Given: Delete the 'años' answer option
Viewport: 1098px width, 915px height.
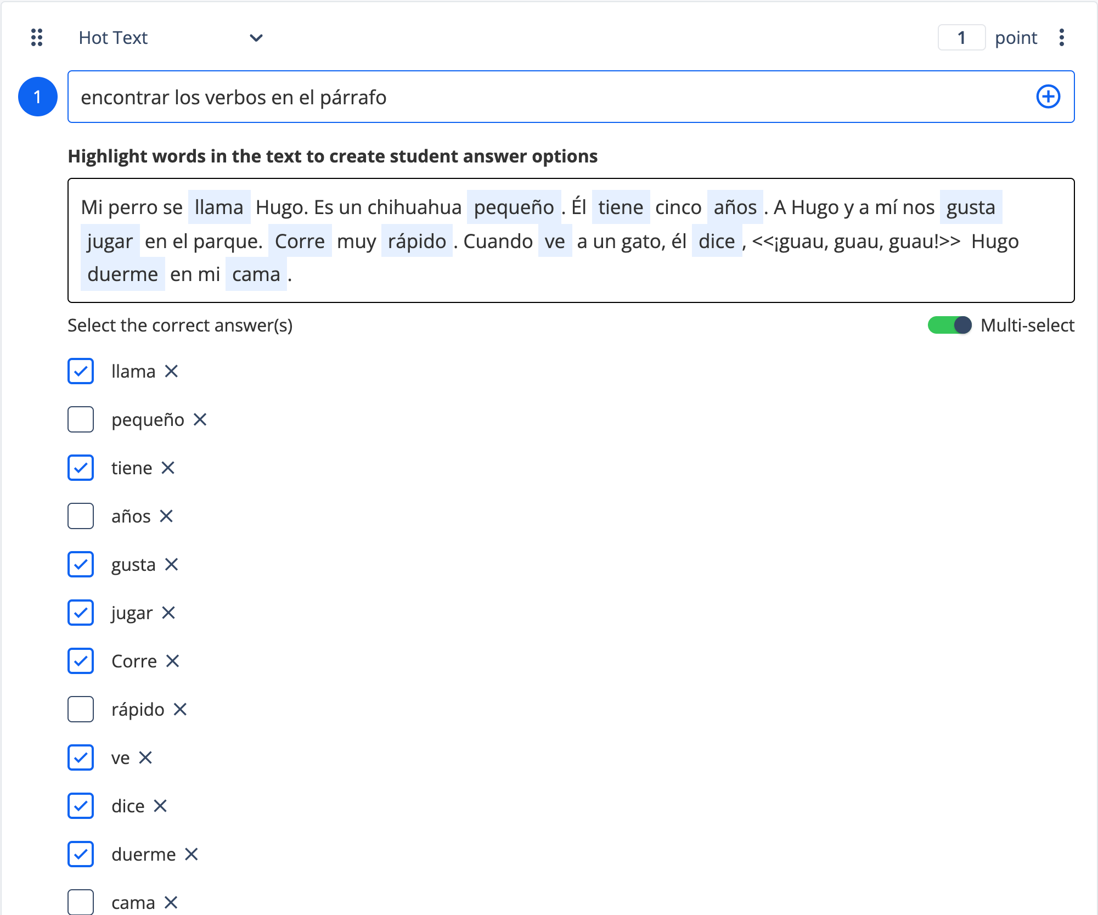Looking at the screenshot, I should pyautogui.click(x=166, y=517).
